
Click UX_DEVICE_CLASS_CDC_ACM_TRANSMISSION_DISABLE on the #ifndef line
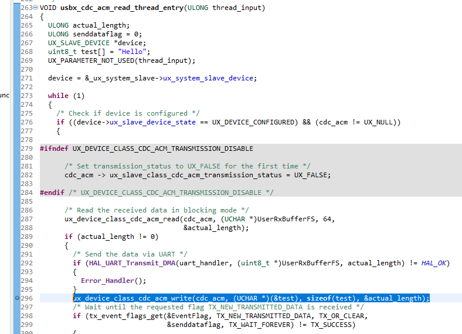pyautogui.click(x=163, y=149)
